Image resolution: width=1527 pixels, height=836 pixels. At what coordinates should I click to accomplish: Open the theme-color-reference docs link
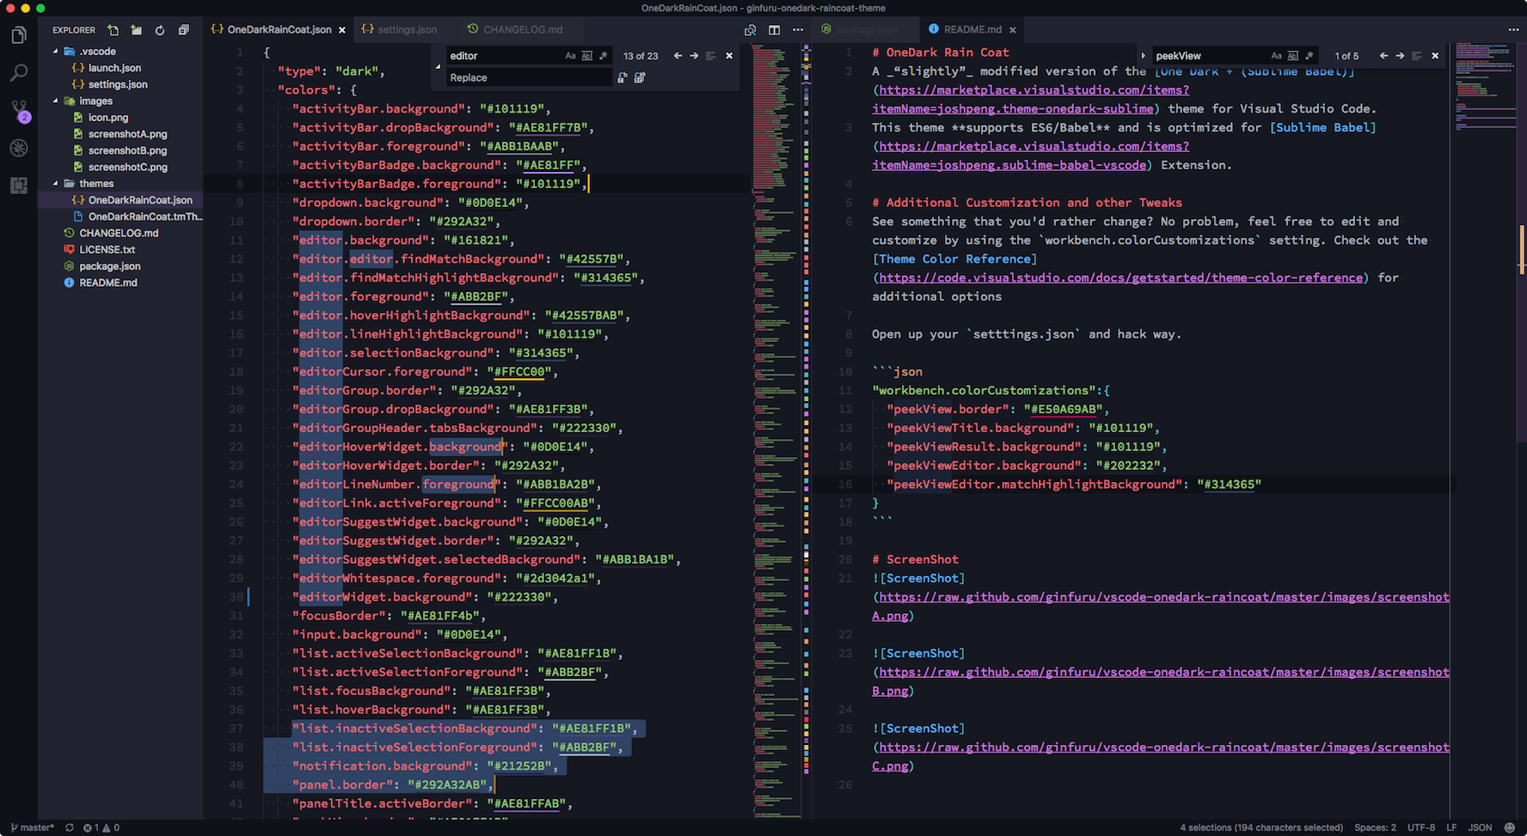(1121, 278)
